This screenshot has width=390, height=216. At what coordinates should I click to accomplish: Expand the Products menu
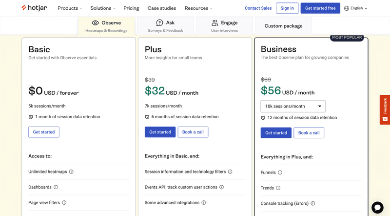[70, 8]
